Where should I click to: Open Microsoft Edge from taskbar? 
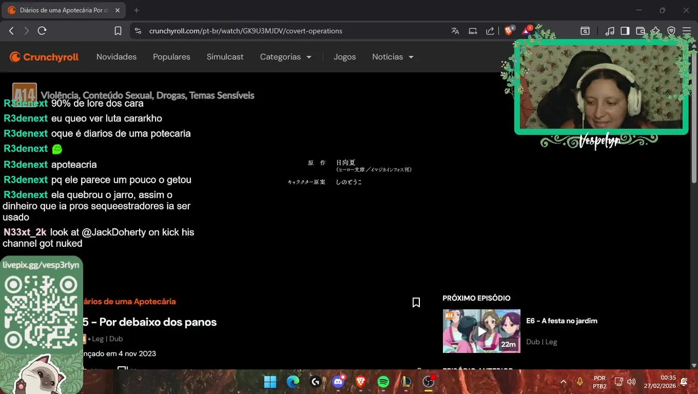293,382
